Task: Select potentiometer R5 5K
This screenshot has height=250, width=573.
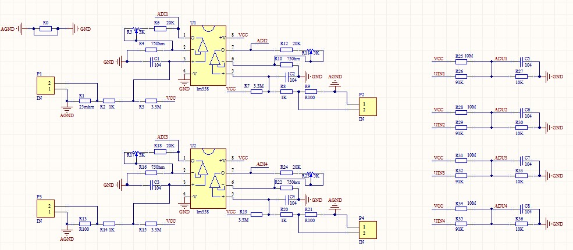Action: click(x=136, y=30)
